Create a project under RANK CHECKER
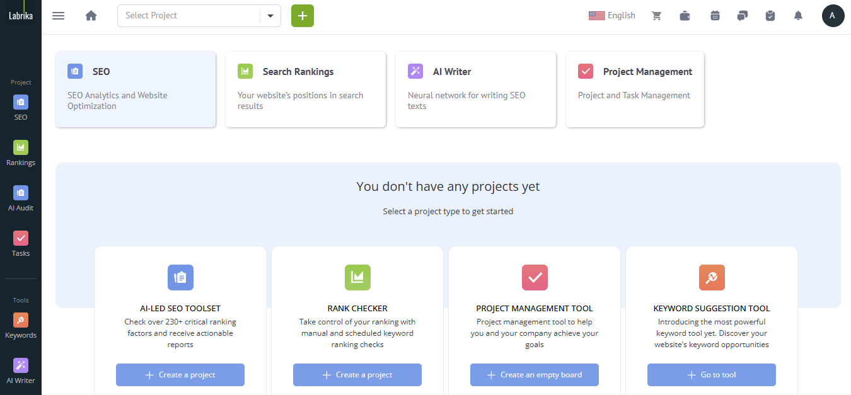851x395 pixels. [357, 375]
